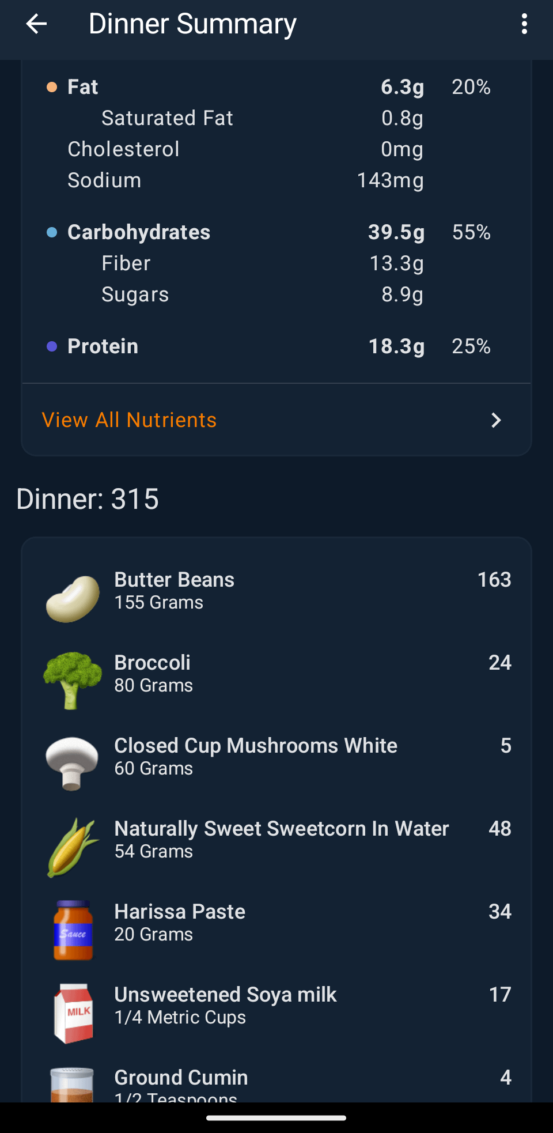Image resolution: width=553 pixels, height=1133 pixels.
Task: Open the three-dot overflow menu
Action: click(x=524, y=24)
